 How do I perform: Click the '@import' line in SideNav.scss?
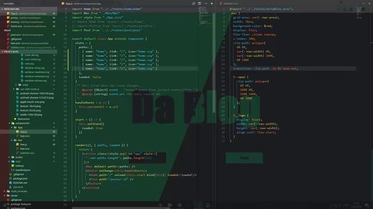click(x=261, y=9)
